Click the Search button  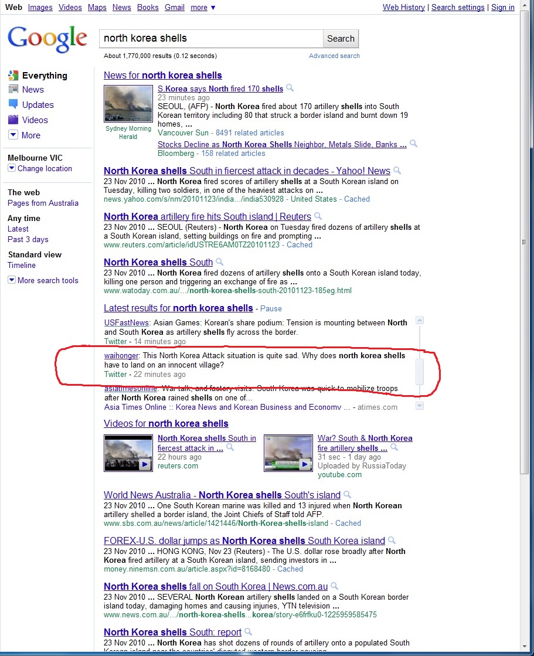[x=341, y=39]
